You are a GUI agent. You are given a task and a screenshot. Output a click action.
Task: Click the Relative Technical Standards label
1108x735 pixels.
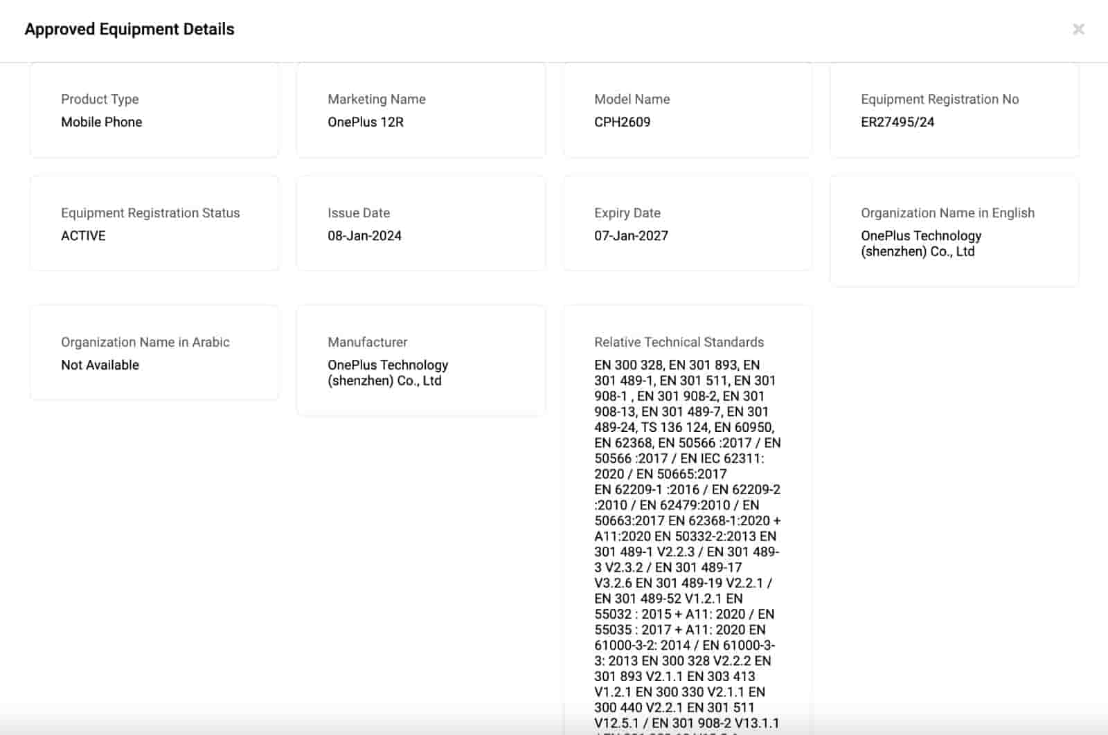point(679,342)
